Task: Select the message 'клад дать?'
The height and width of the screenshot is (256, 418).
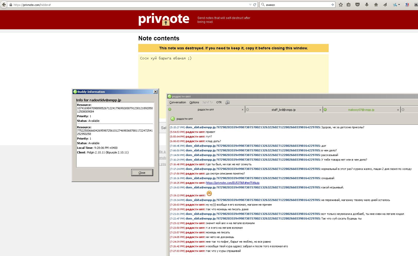Action: click(213, 141)
